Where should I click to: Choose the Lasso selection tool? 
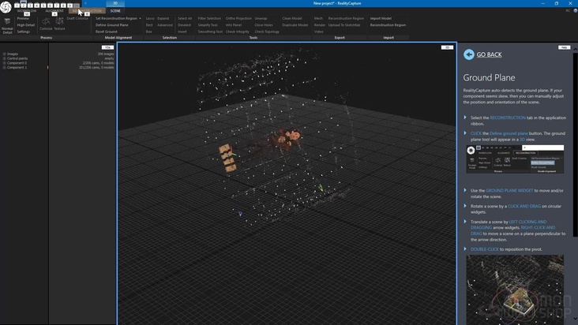150,18
